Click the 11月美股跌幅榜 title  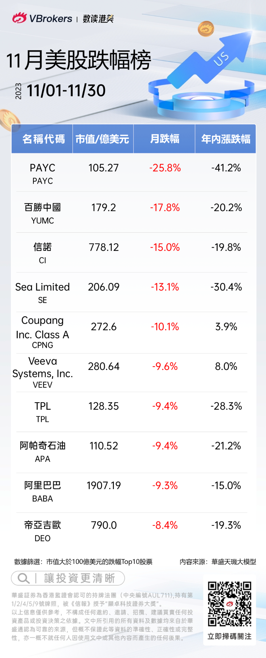pyautogui.click(x=79, y=60)
